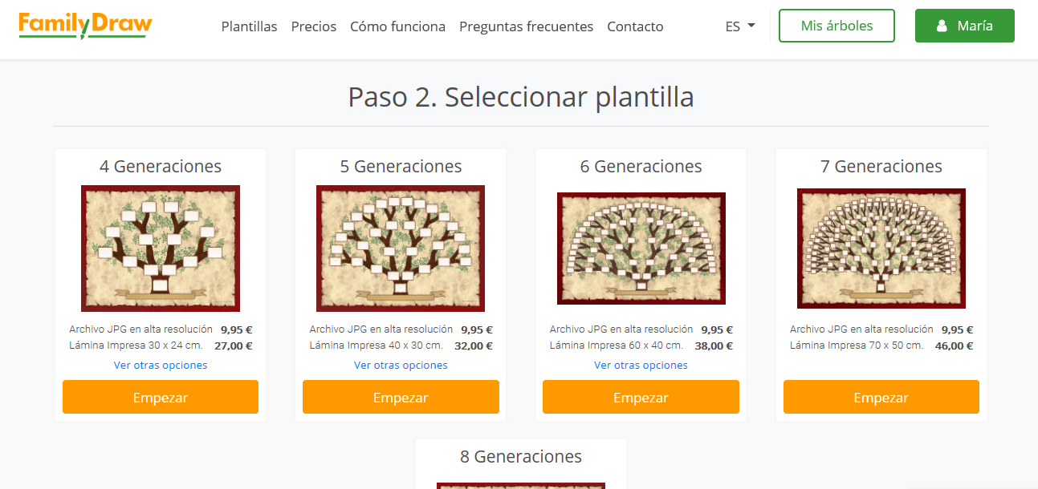Start the 6 Generaciones template
1038x489 pixels.
[x=641, y=398]
